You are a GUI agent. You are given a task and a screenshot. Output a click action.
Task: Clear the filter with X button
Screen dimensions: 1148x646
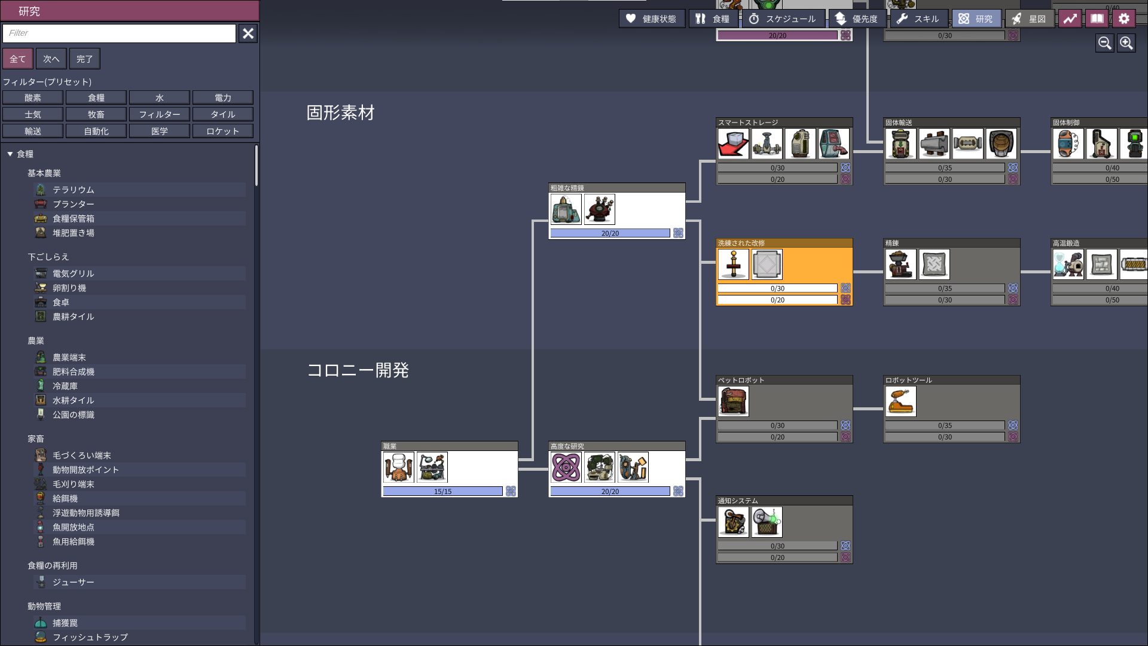pyautogui.click(x=248, y=33)
